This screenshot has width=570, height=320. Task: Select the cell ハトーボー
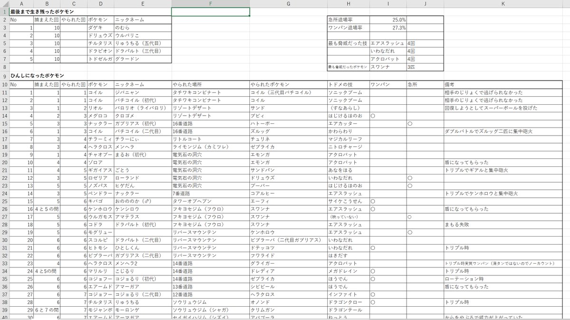288,123
